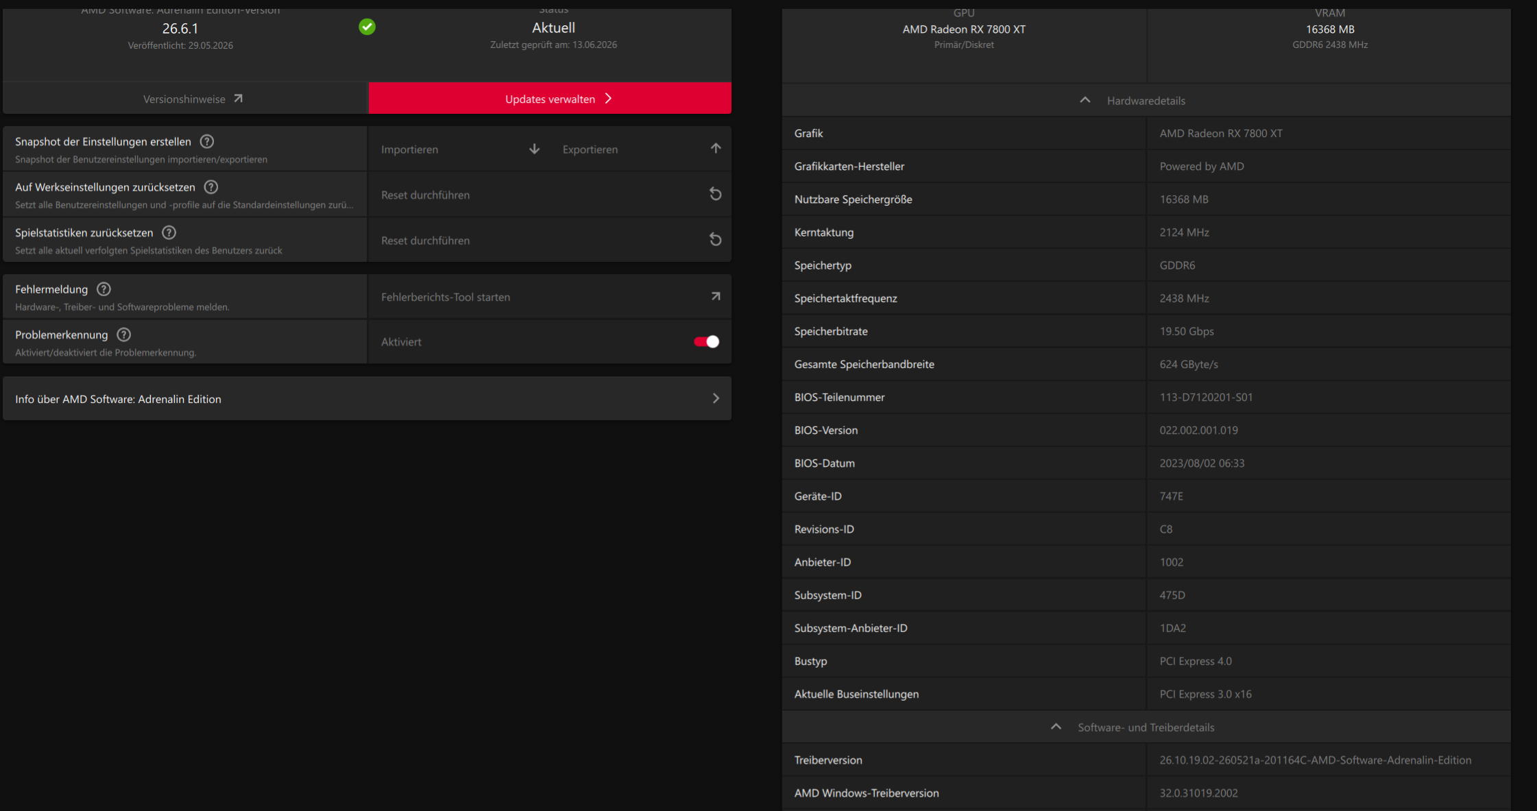
Task: Click the Primär/Diskret label under GPU
Action: click(964, 45)
